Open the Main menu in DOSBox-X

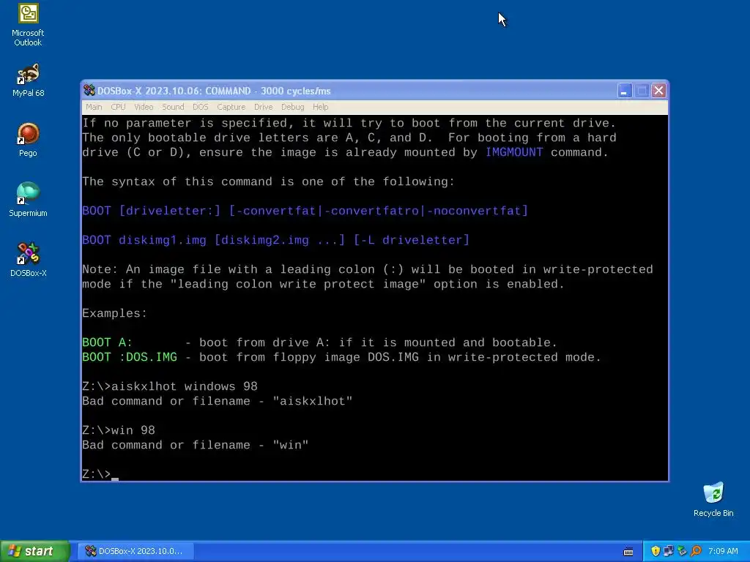click(x=94, y=107)
